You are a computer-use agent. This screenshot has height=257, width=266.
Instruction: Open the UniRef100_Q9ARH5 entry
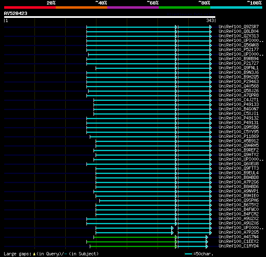[x=239, y=146]
